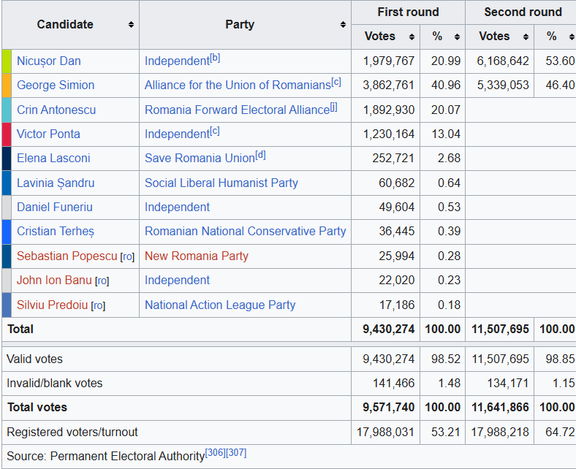Screen dimensions: 576x469
Task: Click the [ro] link beside Silviu Predoiu
Action: 98,305
